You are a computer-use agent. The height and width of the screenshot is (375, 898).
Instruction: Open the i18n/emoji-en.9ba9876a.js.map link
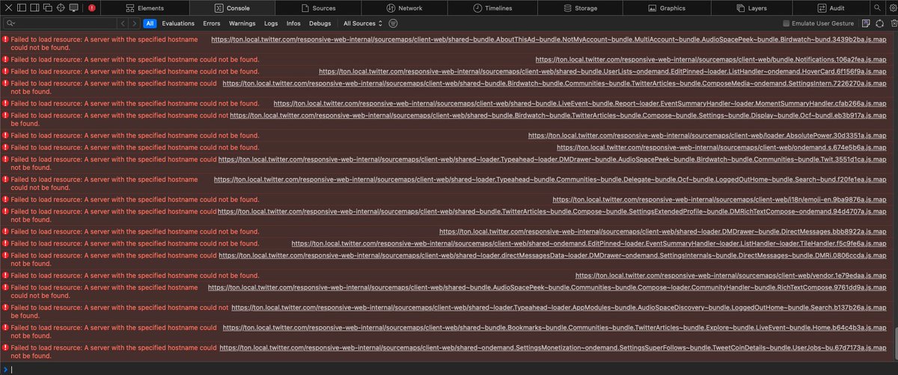click(x=720, y=200)
